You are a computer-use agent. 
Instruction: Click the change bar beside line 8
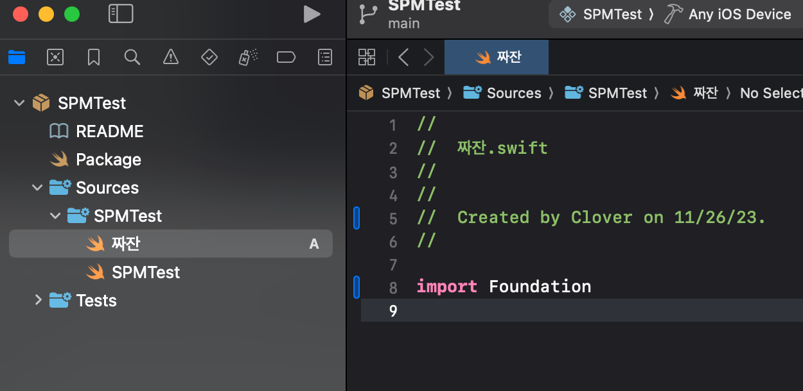(357, 287)
